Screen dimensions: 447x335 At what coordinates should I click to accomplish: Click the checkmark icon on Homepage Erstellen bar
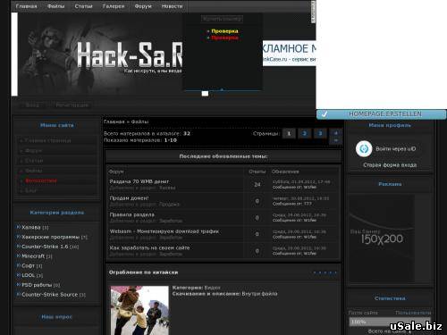[325, 114]
